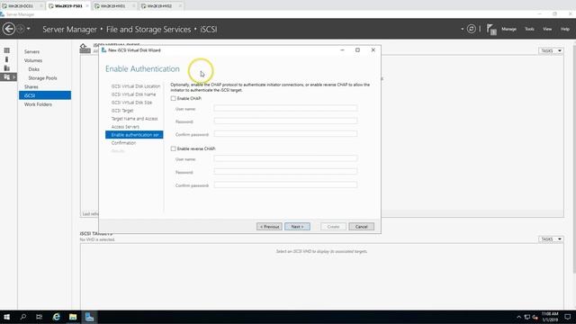Image resolution: width=576 pixels, height=324 pixels.
Task: Refresh Server Manager with refresh icon
Action: 472,29
